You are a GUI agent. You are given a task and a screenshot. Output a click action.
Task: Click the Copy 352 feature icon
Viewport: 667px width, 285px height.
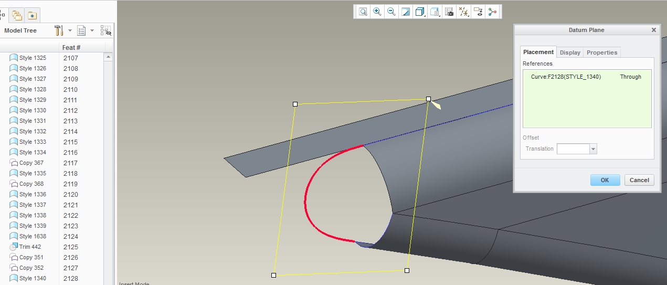pos(14,268)
